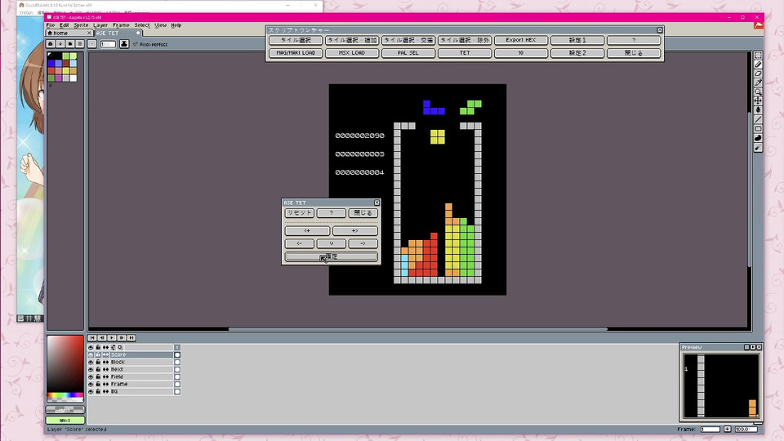
Task: Hide the Block layer via eye icon
Action: pos(91,362)
